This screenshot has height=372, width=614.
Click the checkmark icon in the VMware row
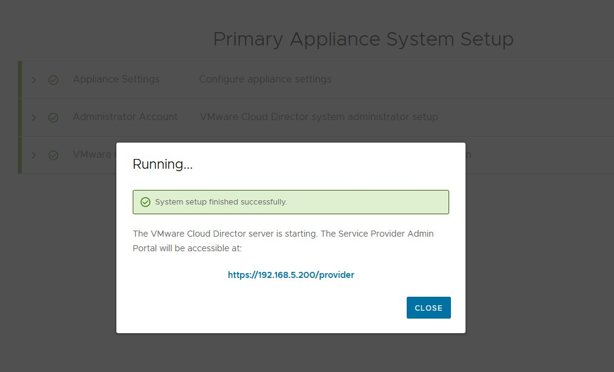coord(53,155)
